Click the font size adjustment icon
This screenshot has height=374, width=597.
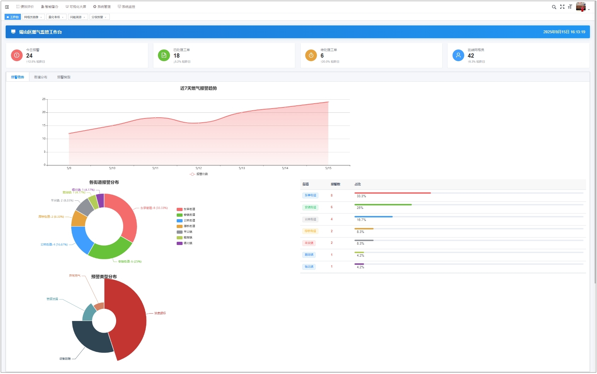570,7
